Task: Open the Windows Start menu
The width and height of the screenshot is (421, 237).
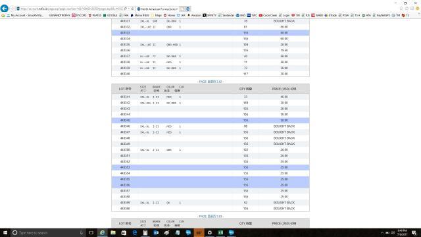Action: point(5,232)
